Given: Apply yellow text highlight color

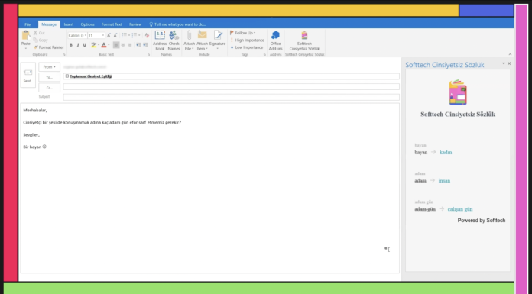Looking at the screenshot, I should pos(94,45).
